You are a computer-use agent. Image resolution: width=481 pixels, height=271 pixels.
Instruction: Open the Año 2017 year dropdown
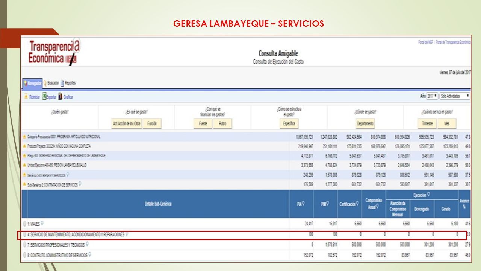432,96
